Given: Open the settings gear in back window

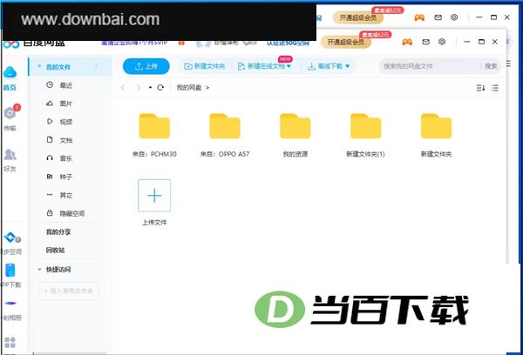Looking at the screenshot, I should (x=454, y=17).
